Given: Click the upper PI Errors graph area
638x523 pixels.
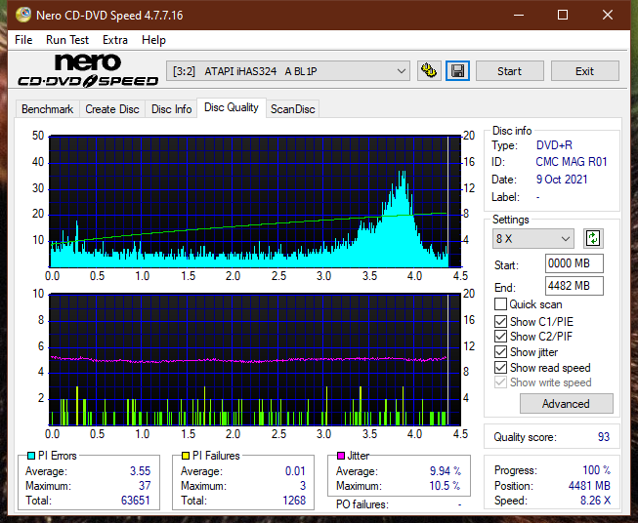Looking at the screenshot, I should (x=255, y=201).
